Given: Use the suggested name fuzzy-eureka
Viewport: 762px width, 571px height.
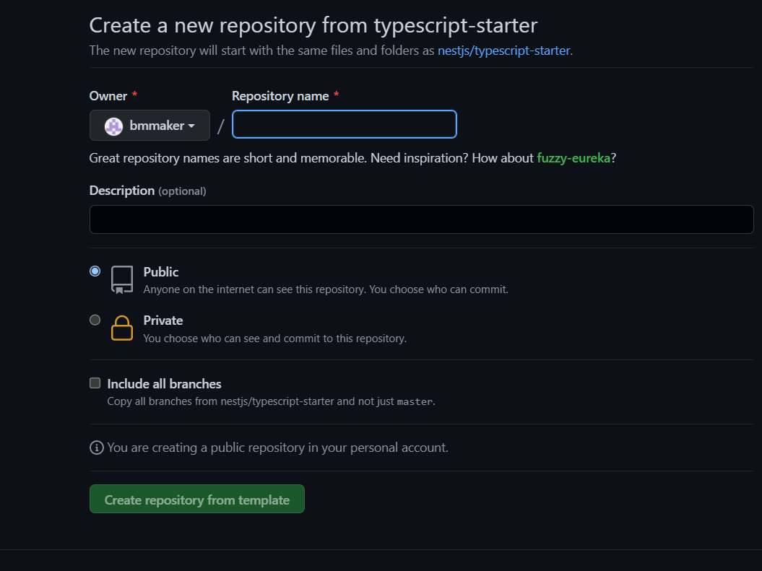Looking at the screenshot, I should tap(573, 158).
